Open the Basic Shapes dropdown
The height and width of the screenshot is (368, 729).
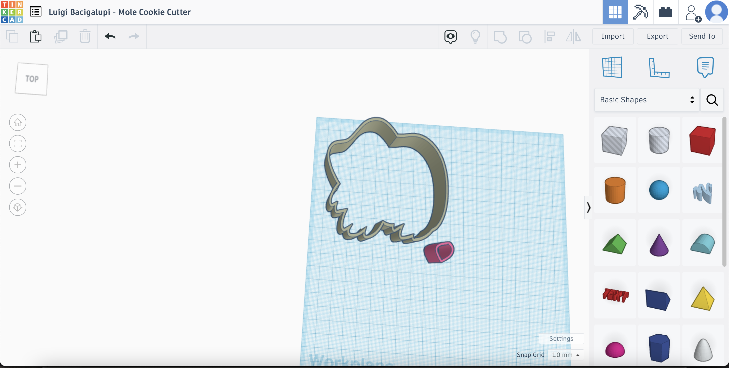[647, 100]
